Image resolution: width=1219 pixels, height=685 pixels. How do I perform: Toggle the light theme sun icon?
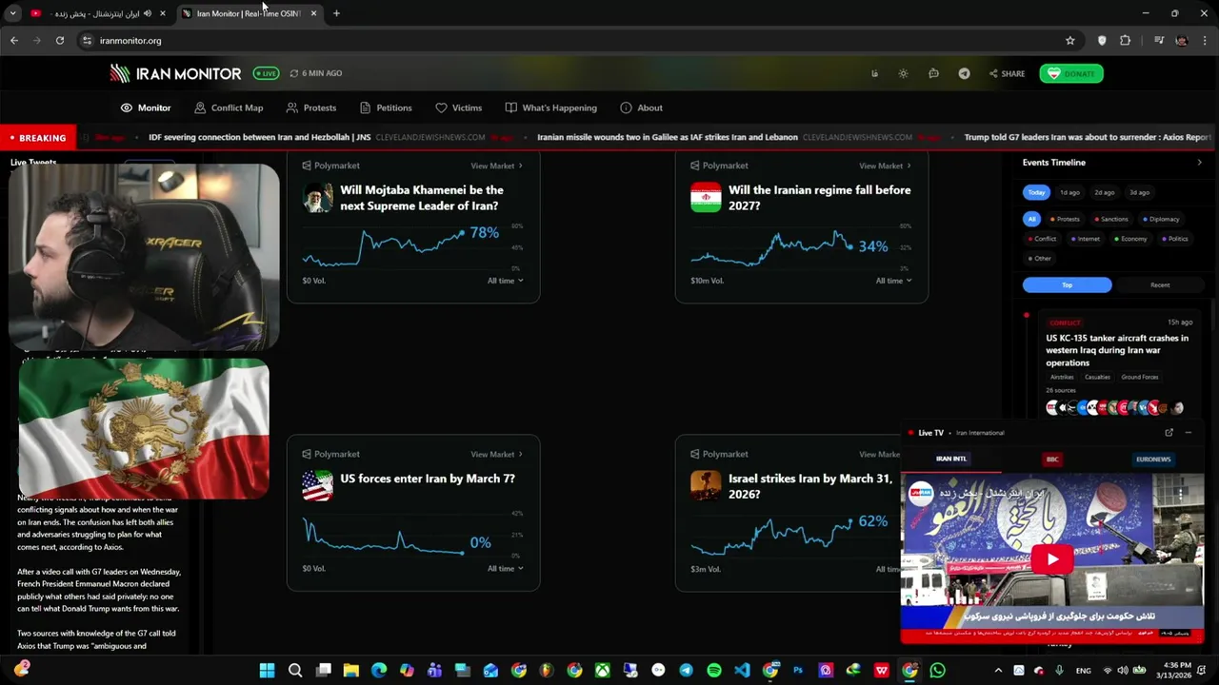pos(903,73)
